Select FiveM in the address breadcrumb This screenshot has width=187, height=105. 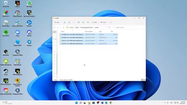point(77,27)
